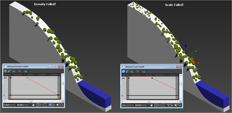Reset the curve in Altitude Density Falloff
The width and height of the screenshot is (232, 113).
[26, 71]
